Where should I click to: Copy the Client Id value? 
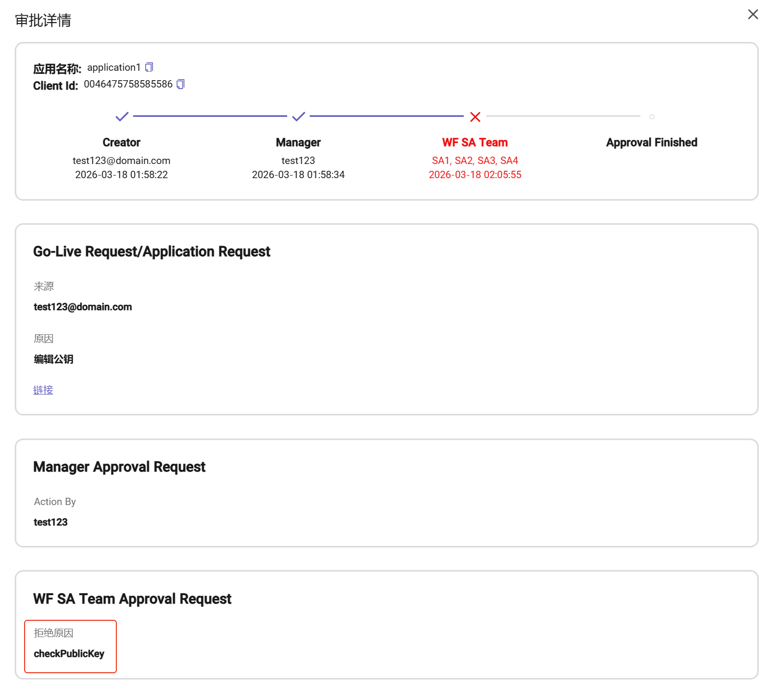[180, 84]
